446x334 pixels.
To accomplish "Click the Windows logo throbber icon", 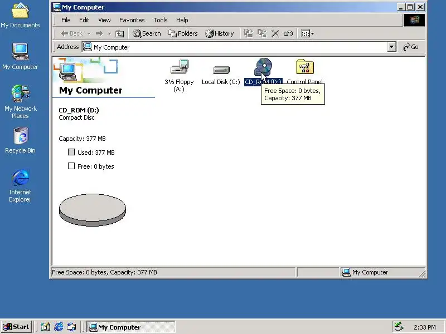I will point(414,20).
